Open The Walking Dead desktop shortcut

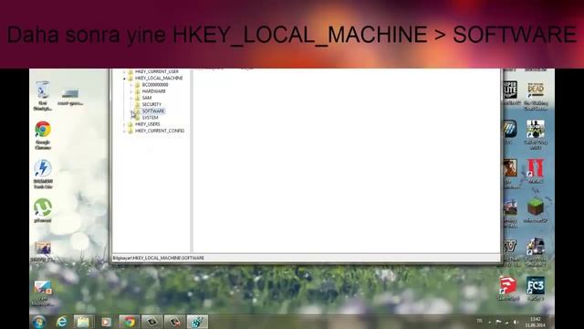(536, 96)
